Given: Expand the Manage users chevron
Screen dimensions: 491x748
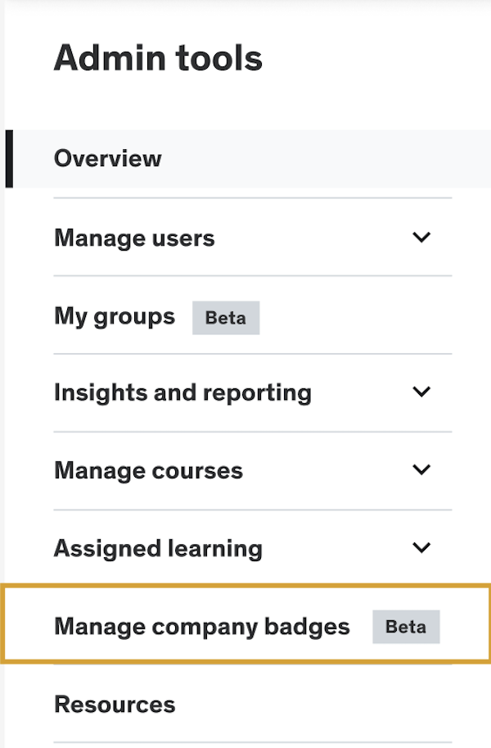Looking at the screenshot, I should 421,238.
